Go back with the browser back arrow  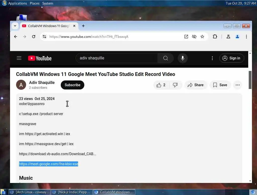[x=16, y=37]
